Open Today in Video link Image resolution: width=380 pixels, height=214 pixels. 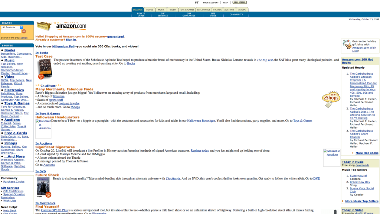[x=353, y=210]
